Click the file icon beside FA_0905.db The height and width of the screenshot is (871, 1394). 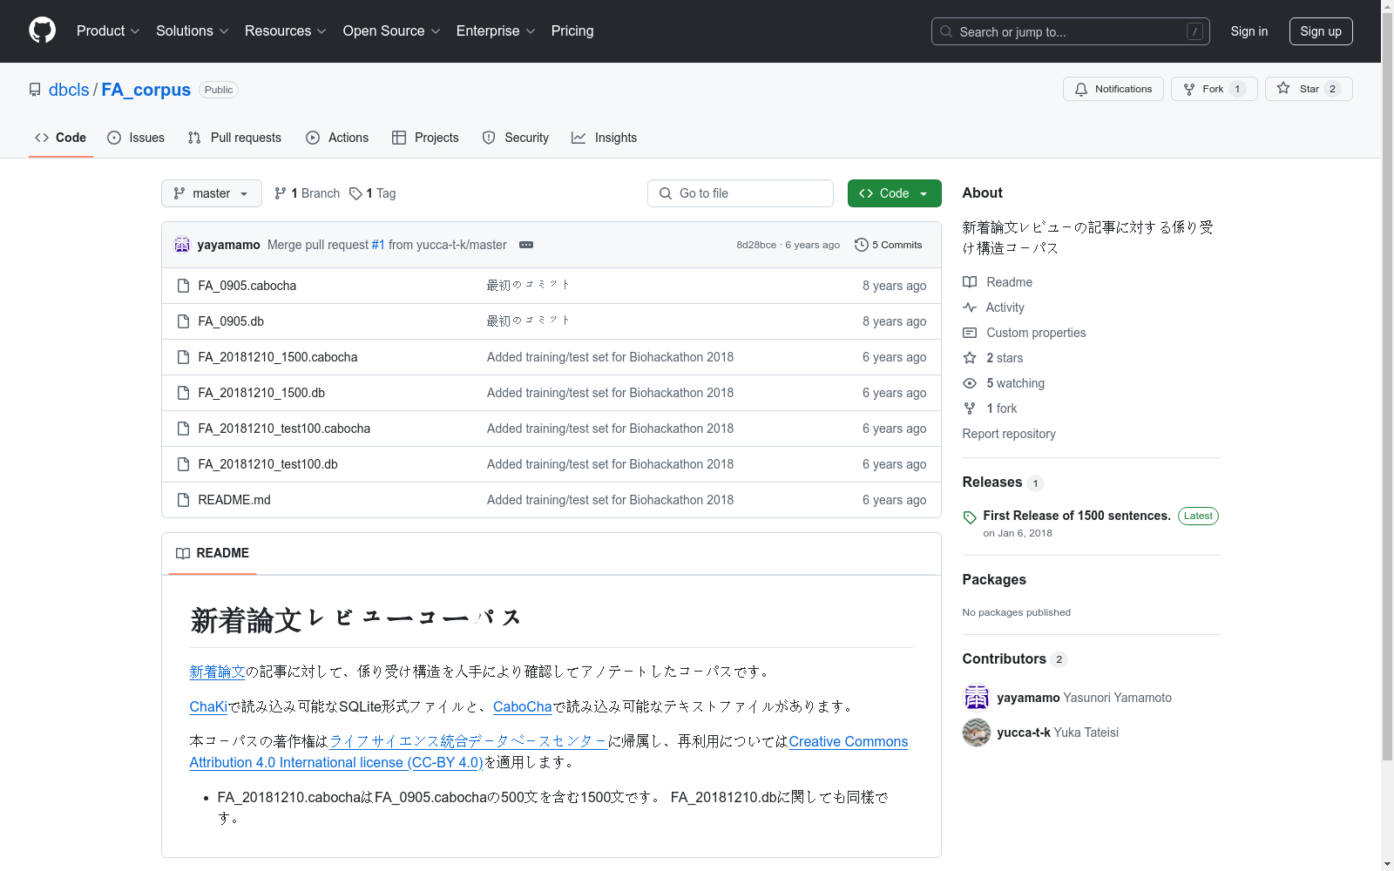[183, 321]
